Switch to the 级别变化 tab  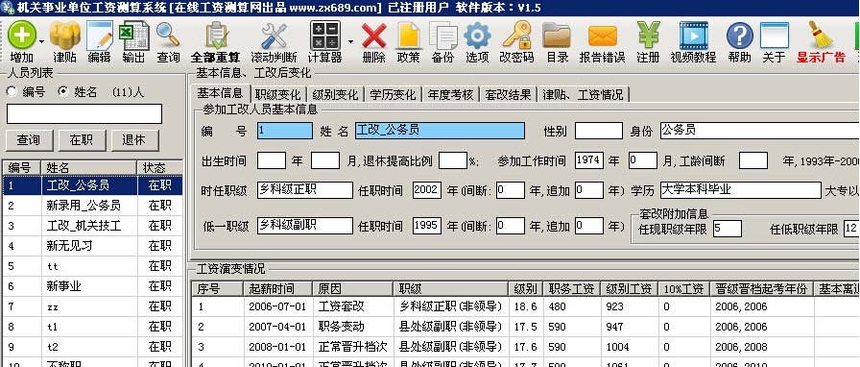click(335, 94)
